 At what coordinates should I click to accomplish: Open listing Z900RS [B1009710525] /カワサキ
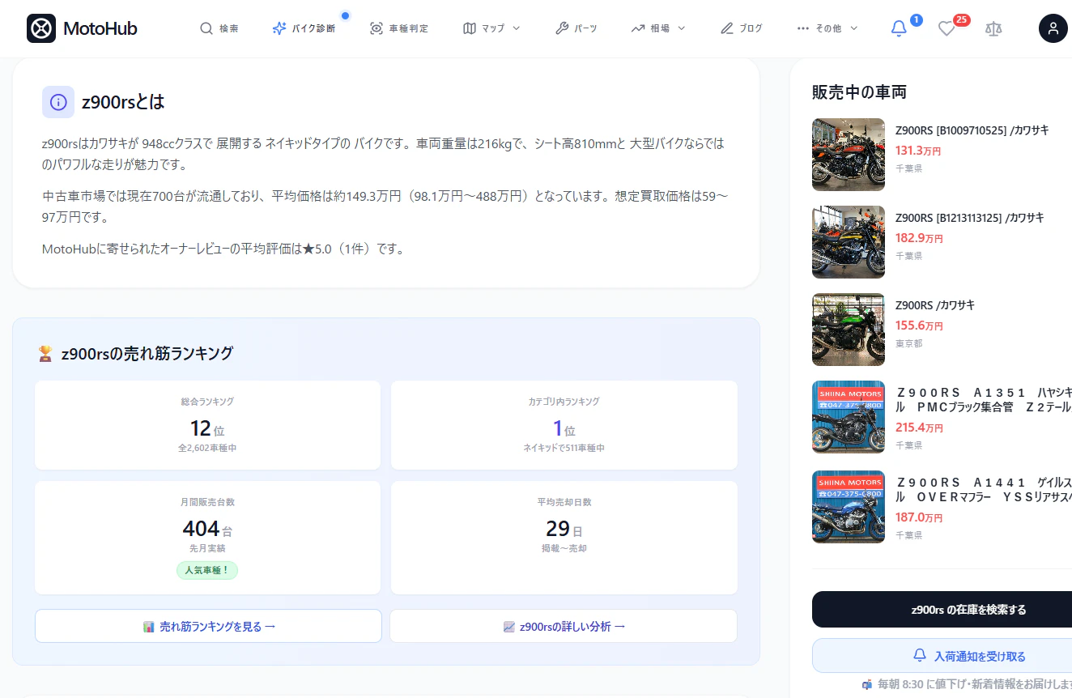(972, 130)
